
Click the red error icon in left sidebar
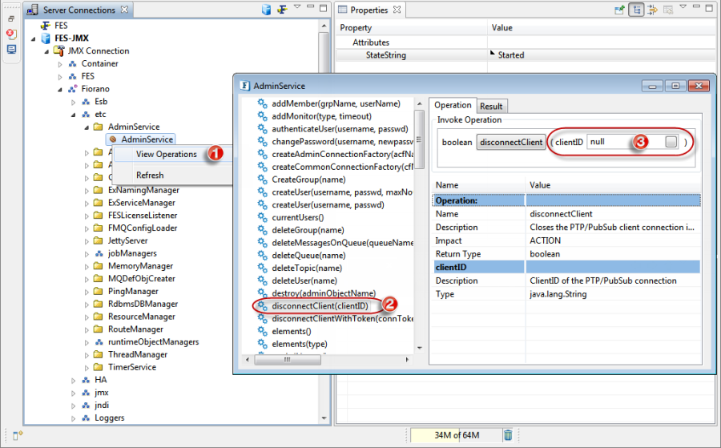11,34
